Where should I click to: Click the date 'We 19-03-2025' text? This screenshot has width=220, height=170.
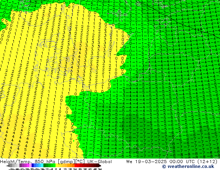pos(146,162)
